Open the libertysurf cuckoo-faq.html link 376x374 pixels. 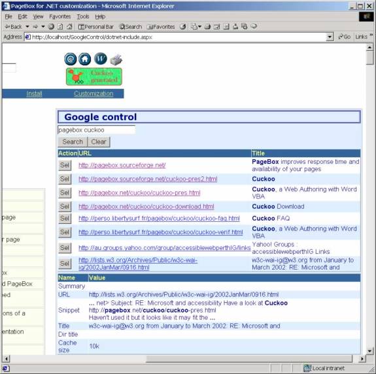click(159, 218)
